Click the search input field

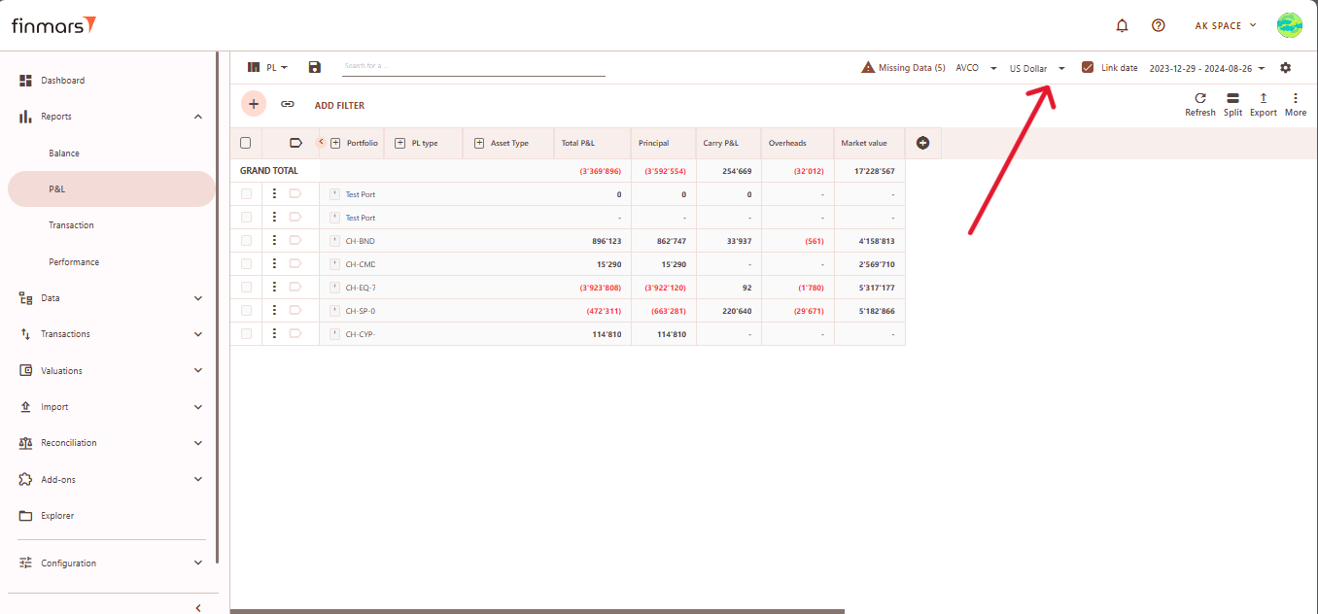(473, 67)
